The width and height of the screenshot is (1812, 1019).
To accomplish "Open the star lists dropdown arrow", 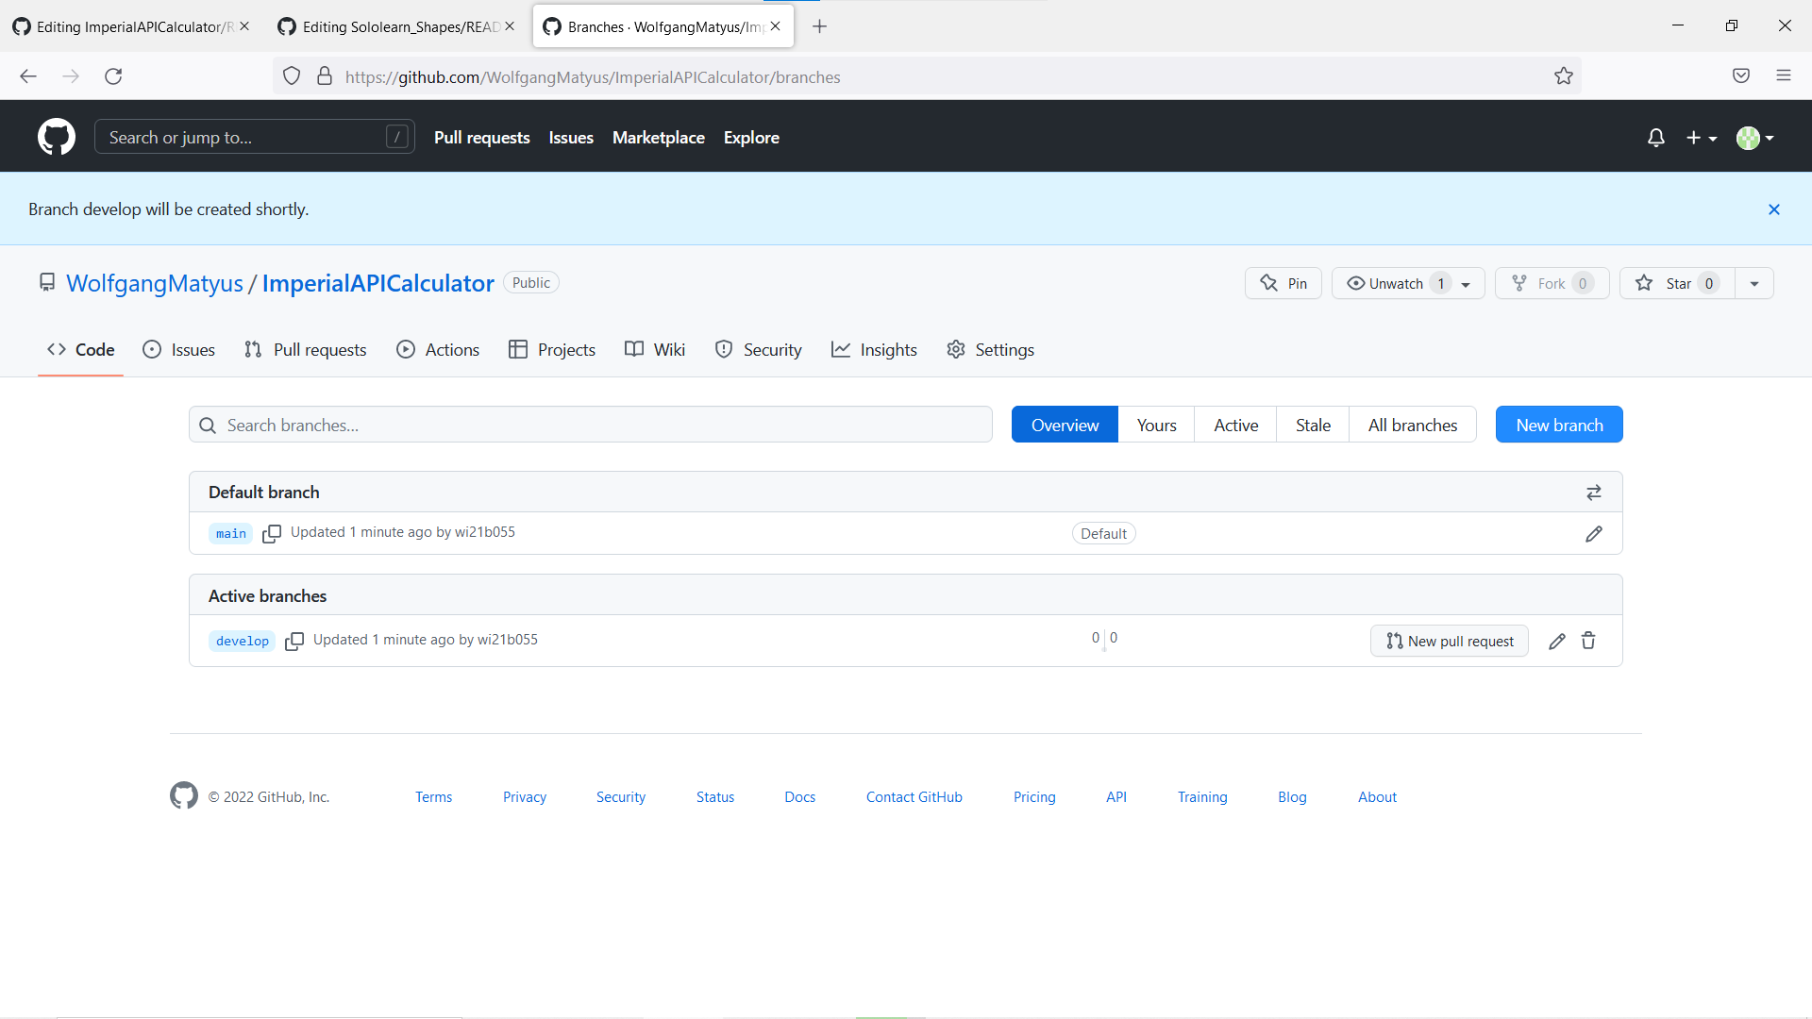I will click(x=1754, y=283).
